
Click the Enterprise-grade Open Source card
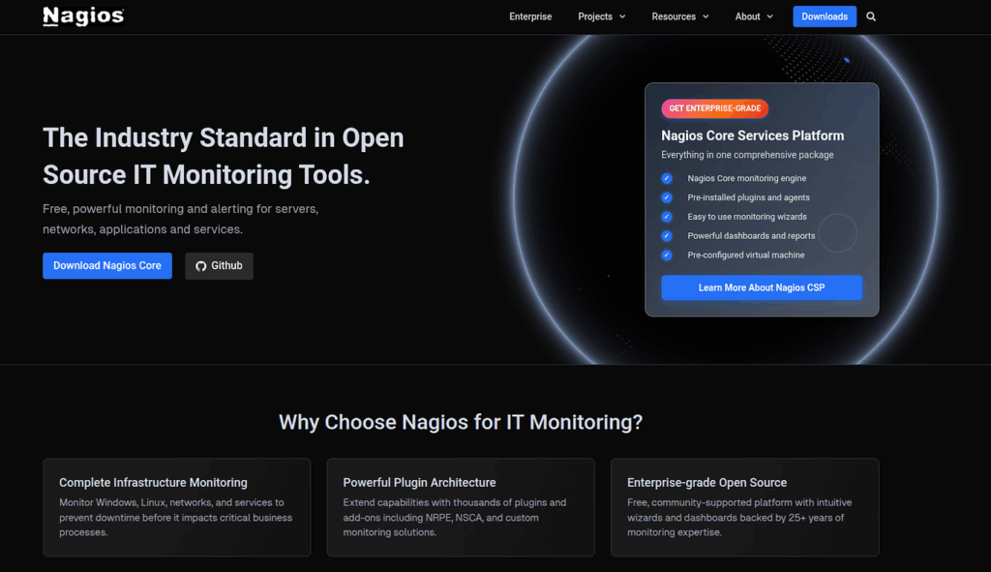pyautogui.click(x=744, y=507)
